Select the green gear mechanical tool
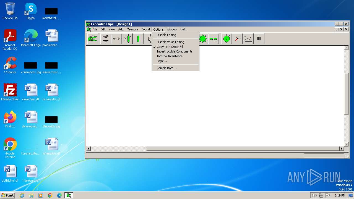This screenshot has height=199, width=354. [203, 39]
